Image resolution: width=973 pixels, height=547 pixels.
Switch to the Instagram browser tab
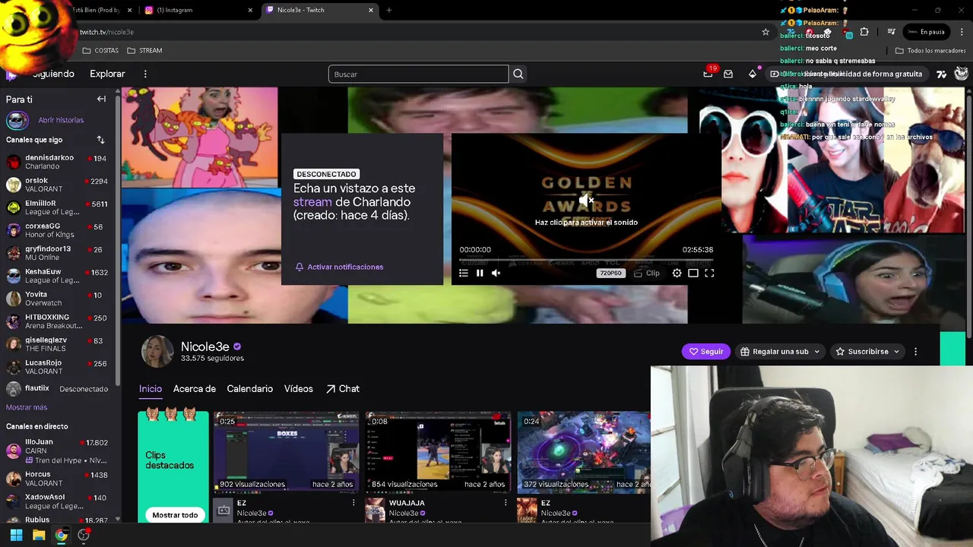tap(198, 10)
